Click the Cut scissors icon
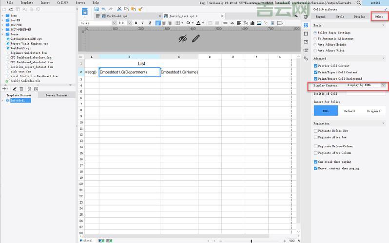389x243 pixels. [119, 9]
